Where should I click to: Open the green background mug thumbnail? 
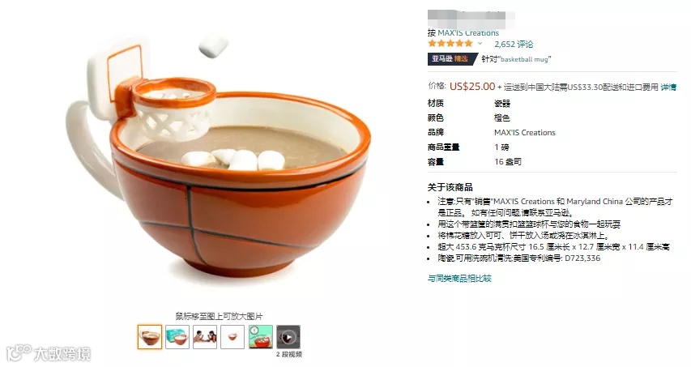pyautogui.click(x=261, y=337)
